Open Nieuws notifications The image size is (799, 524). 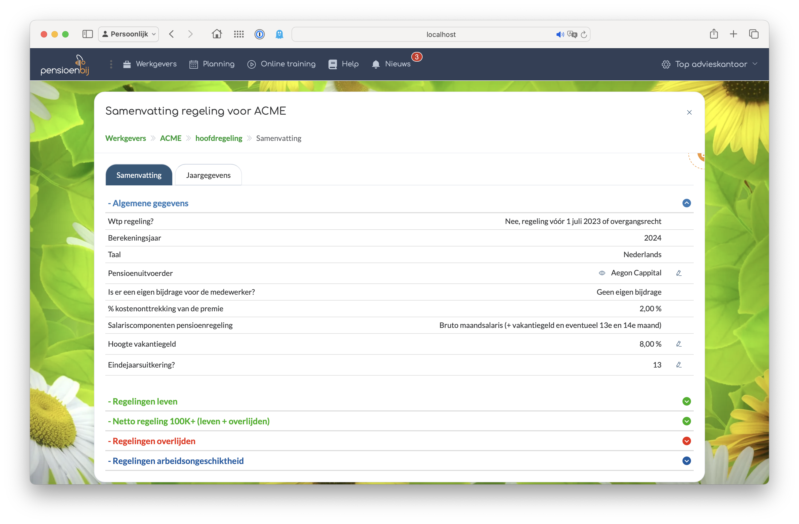391,64
